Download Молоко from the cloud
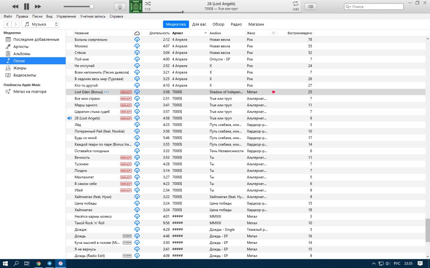430x268 pixels. coord(137,46)
